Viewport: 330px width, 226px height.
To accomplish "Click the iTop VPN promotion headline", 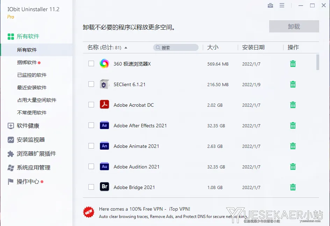I will pos(144,209).
